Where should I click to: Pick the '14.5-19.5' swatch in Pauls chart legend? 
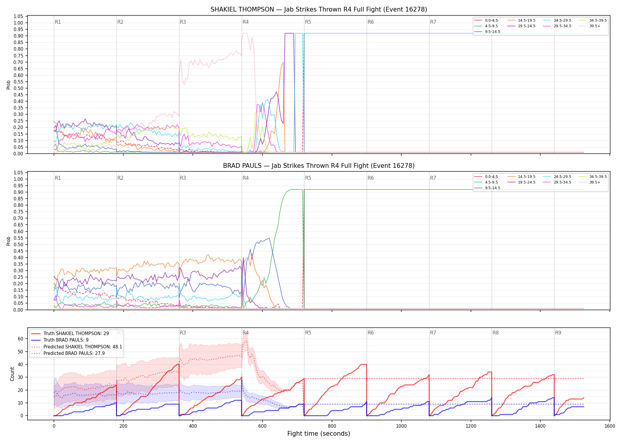click(512, 177)
